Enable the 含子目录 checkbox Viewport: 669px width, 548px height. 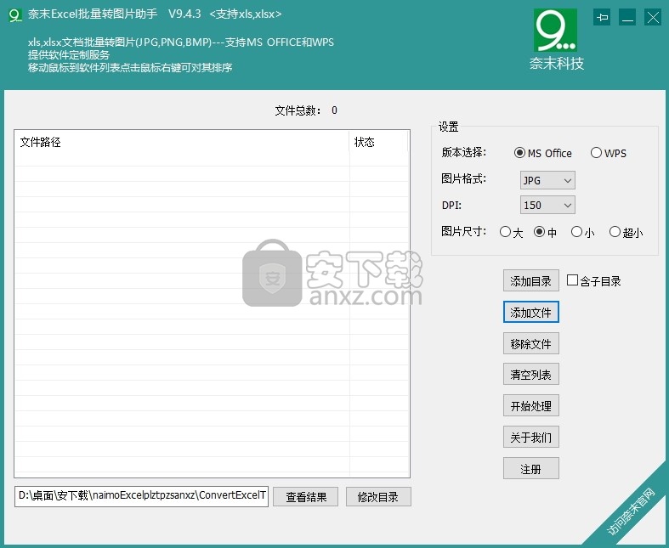point(593,280)
